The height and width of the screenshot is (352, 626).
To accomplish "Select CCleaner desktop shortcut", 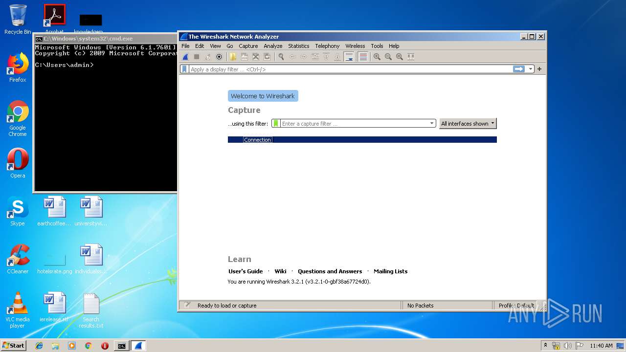I will click(x=18, y=259).
